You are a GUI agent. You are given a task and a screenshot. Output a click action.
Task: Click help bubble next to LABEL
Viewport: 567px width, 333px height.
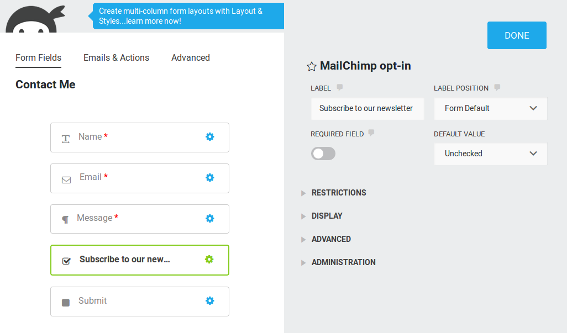[x=339, y=87]
